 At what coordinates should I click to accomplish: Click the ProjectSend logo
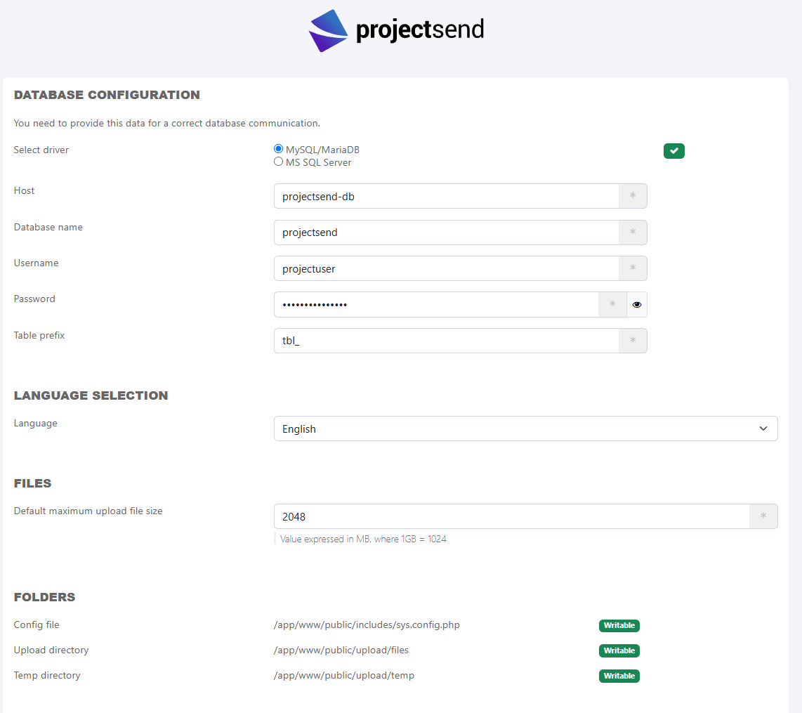(397, 31)
